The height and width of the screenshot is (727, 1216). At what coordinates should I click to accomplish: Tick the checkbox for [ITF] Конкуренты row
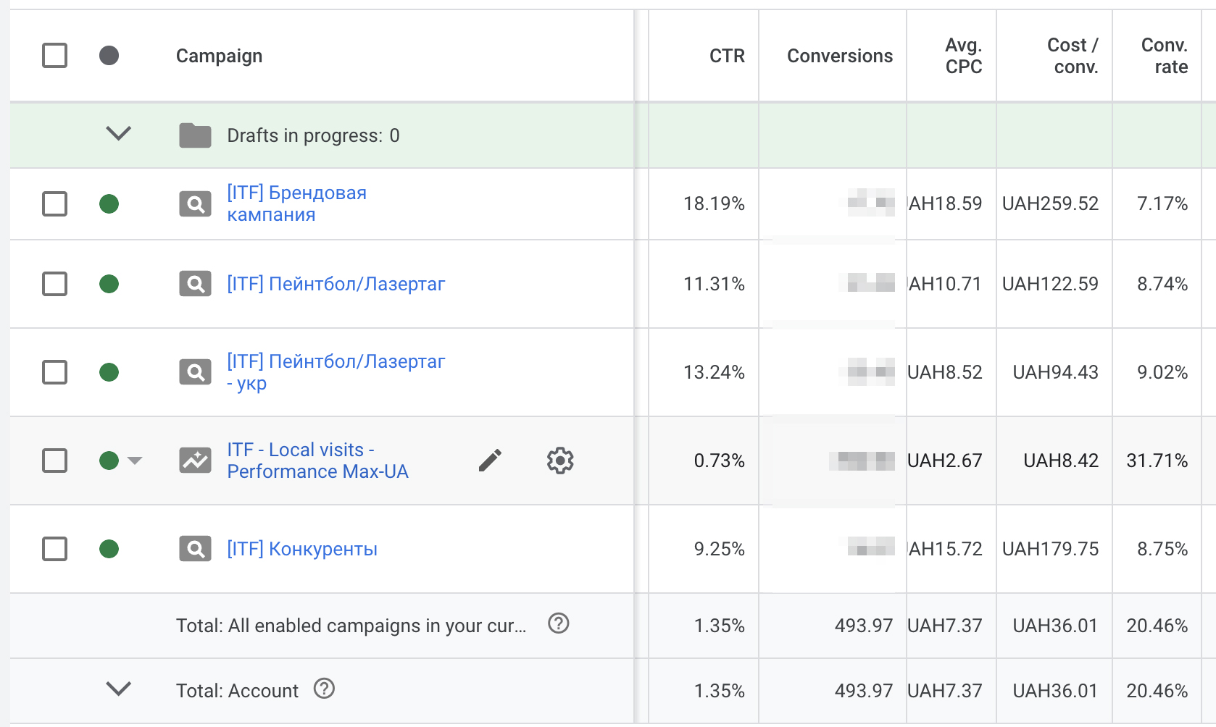55,549
